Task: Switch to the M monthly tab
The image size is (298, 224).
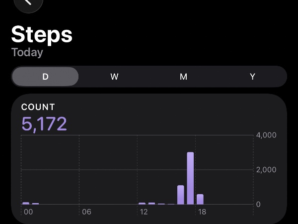Action: [183, 77]
